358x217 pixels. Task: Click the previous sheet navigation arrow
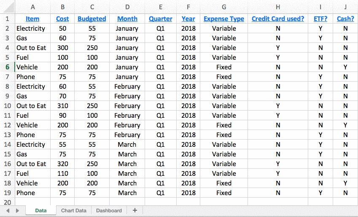(8, 210)
